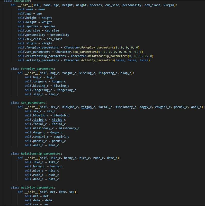This screenshot has width=205, height=206.
Task: Click the self.personality = personality assignment
Action: coord(43,35)
